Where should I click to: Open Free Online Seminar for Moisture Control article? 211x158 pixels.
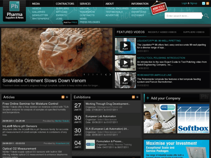click(30, 104)
